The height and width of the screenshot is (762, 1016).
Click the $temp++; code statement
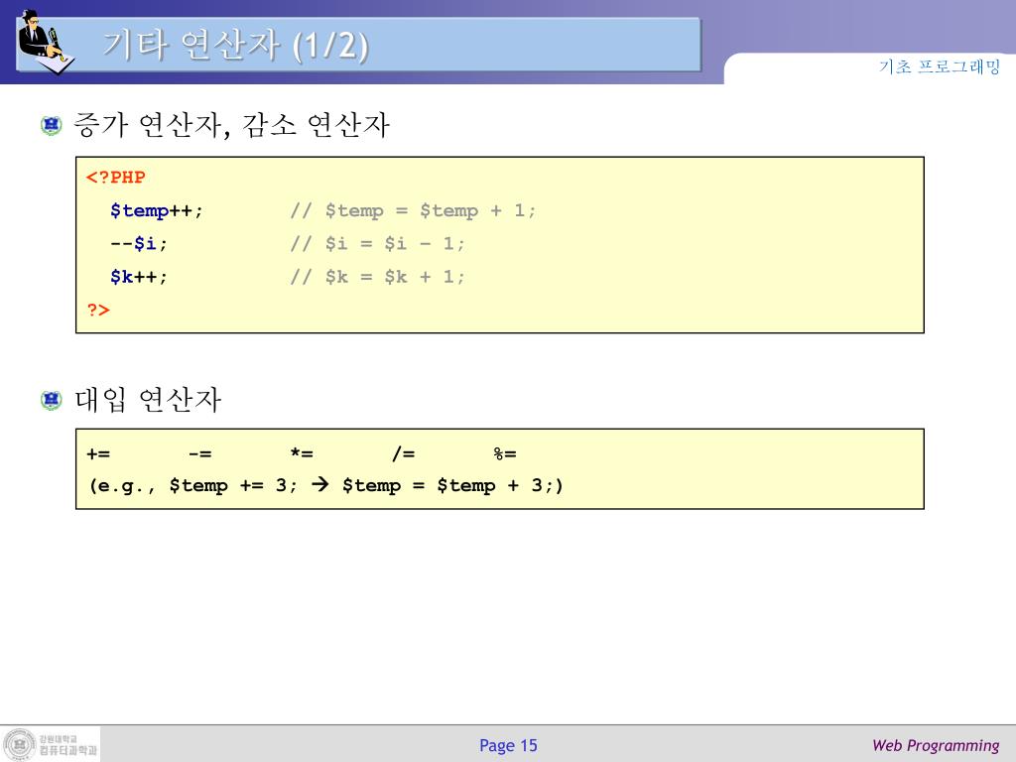click(156, 211)
